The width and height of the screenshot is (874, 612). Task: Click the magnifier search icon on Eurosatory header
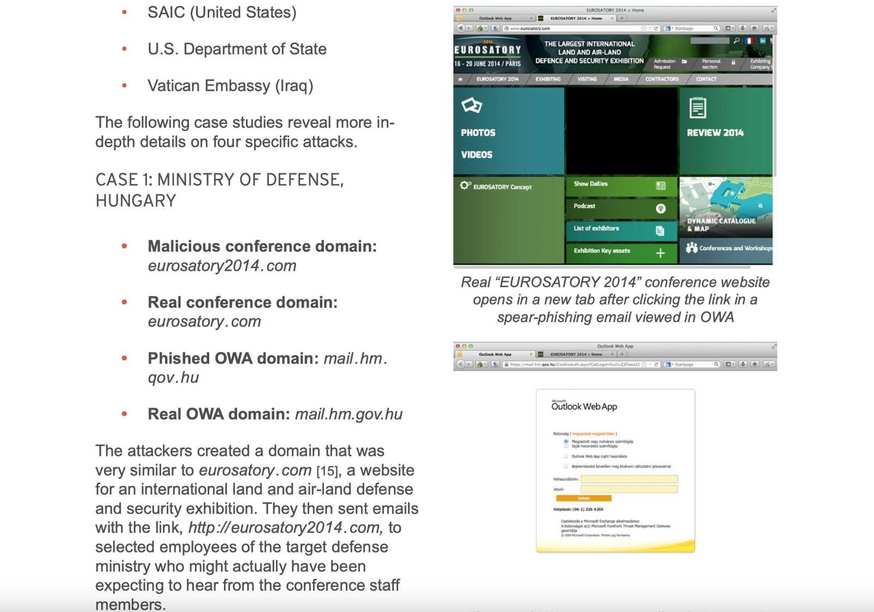[736, 40]
